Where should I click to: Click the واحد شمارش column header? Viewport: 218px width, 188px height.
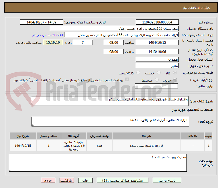99,136
